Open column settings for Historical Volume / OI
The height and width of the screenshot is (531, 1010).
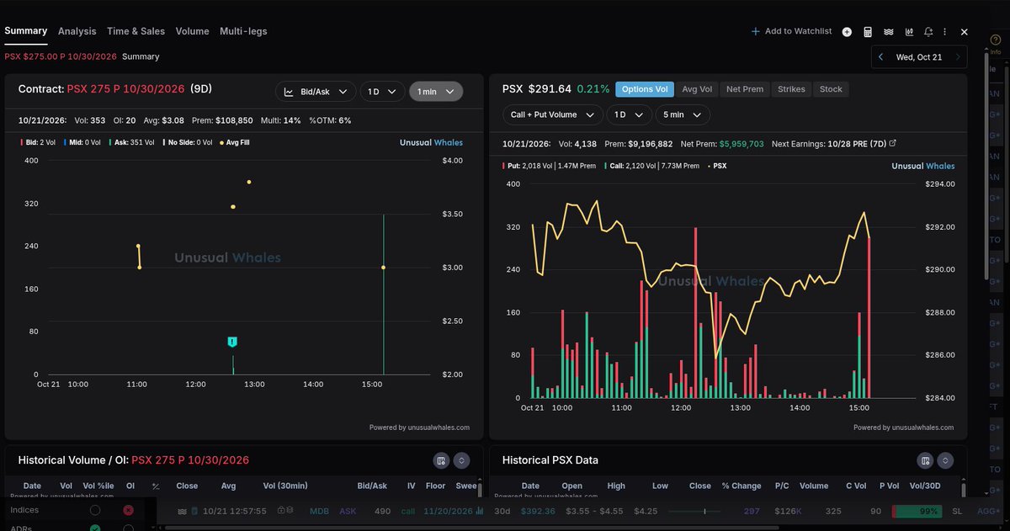point(440,460)
